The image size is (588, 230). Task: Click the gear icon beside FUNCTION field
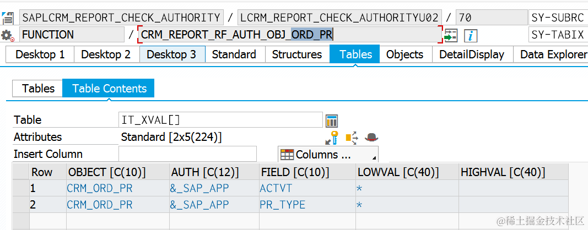click(7, 35)
